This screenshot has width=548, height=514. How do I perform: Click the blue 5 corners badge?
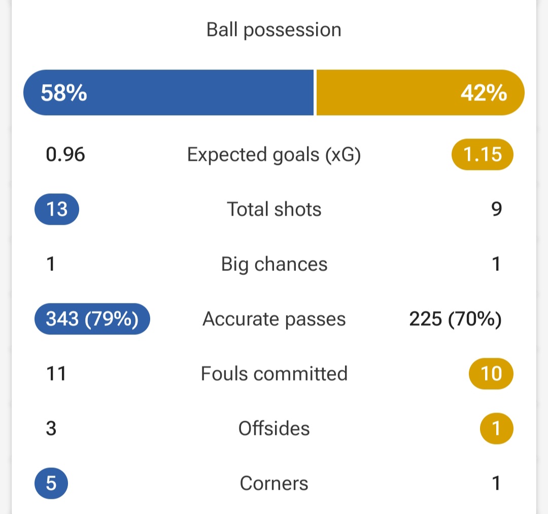(51, 483)
